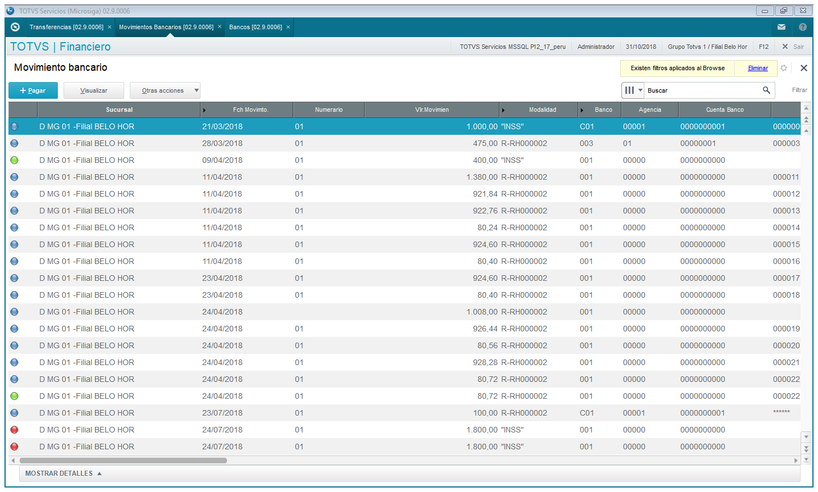Click Eliminar link to remove filters
Viewport: 818px width, 492px height.
pyautogui.click(x=758, y=68)
